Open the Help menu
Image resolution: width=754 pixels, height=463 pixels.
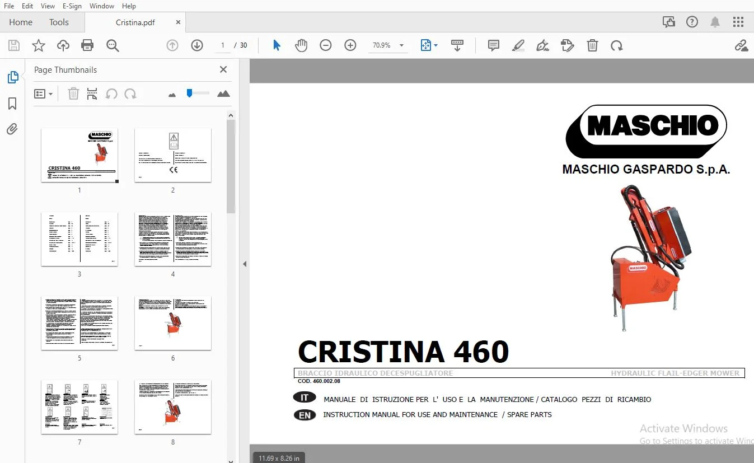(129, 6)
